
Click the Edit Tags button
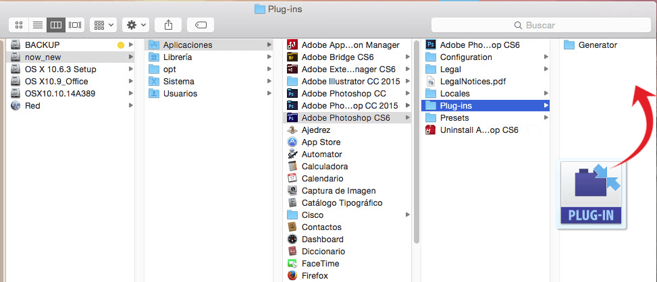coord(201,25)
